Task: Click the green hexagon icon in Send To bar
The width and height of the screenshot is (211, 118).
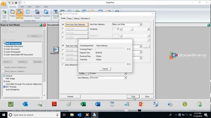Action: click(x=185, y=104)
